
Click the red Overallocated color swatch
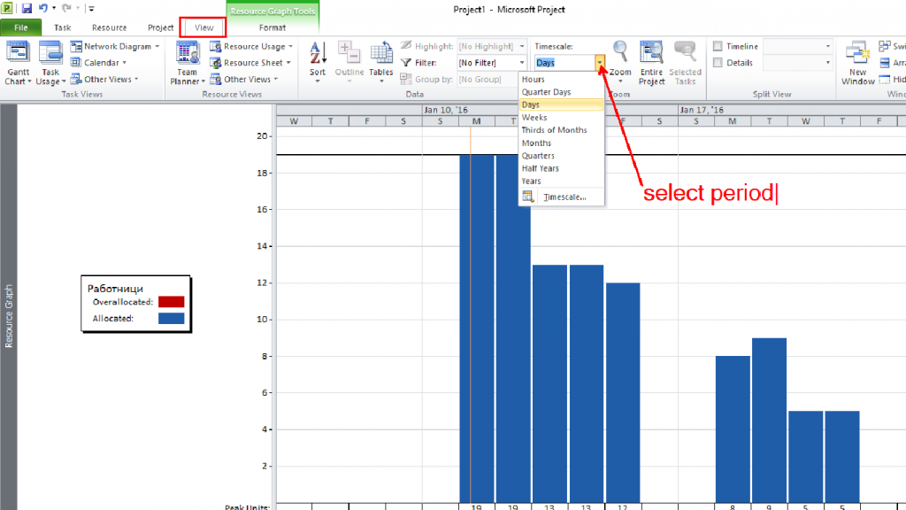[171, 302]
